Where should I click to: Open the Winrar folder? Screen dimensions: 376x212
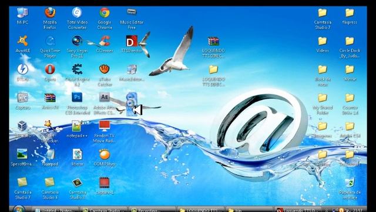coord(350,69)
